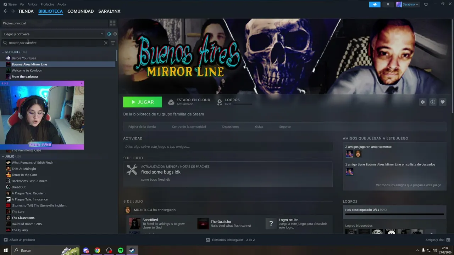Open the Ayuda menu

(x=61, y=4)
